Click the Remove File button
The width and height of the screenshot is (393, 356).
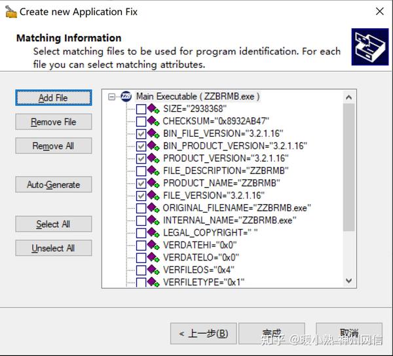pos(54,122)
